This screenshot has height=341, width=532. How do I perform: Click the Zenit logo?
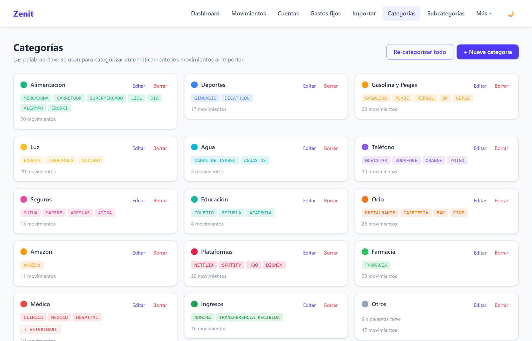[x=23, y=14]
